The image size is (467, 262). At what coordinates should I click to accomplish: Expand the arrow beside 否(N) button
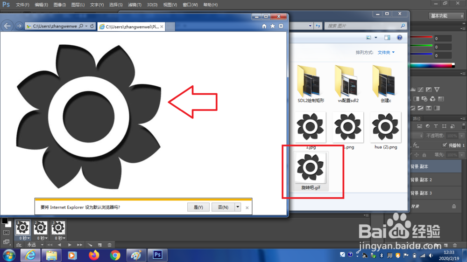pyautogui.click(x=238, y=207)
